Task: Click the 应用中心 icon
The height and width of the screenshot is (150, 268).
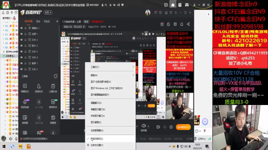Action: (x=200, y=139)
